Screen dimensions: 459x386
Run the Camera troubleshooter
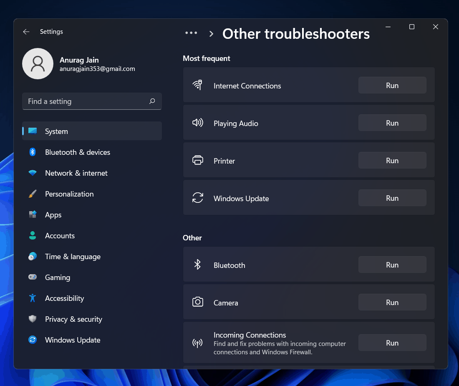tap(392, 302)
